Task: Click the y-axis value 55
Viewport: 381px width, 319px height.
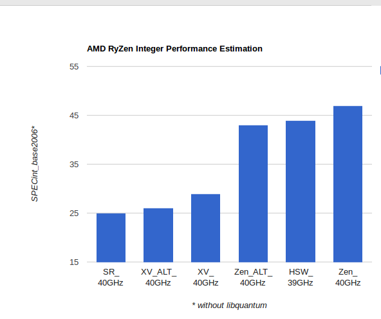Action: [74, 67]
